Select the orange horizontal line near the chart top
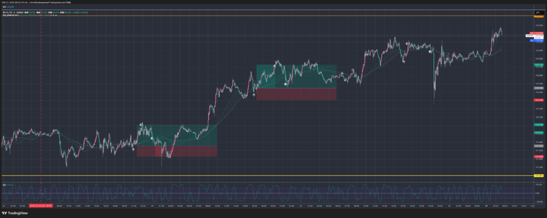547x218 pixels. click(x=267, y=15)
